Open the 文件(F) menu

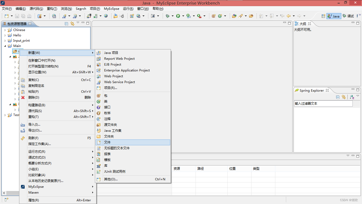coord(7,9)
